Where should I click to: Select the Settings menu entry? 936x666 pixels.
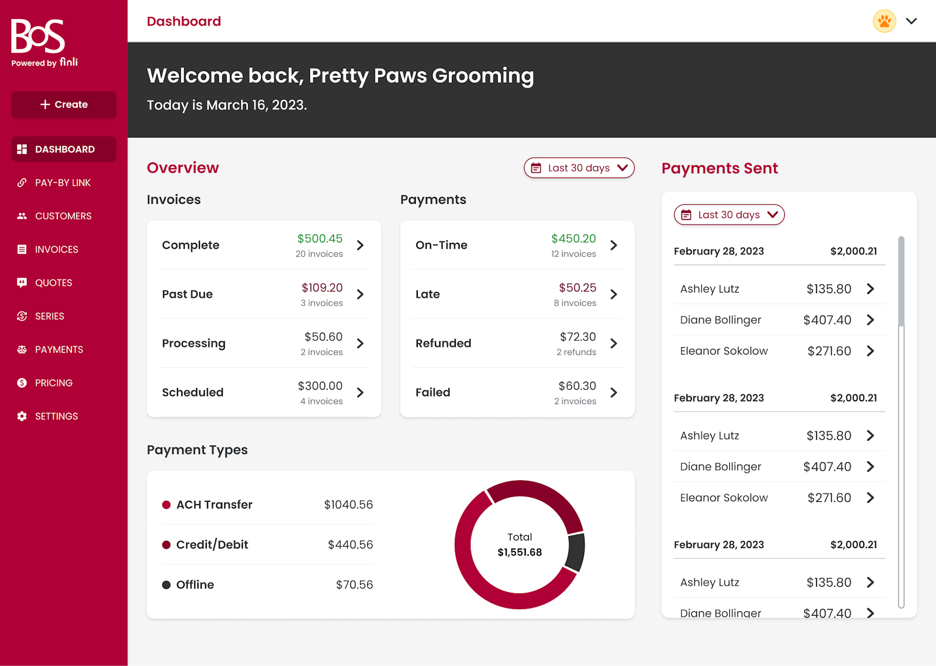pyautogui.click(x=56, y=416)
